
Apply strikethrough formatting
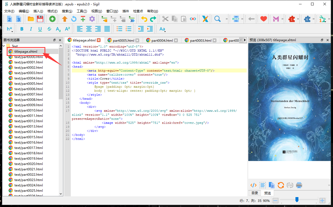(x=49, y=29)
